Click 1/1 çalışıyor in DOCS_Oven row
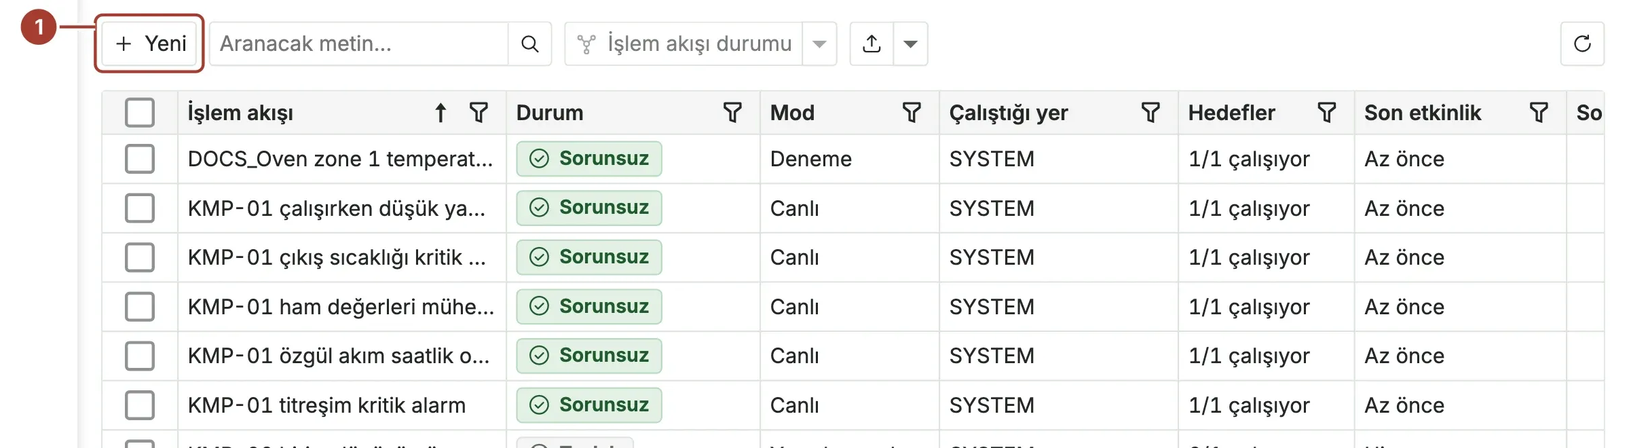 click(x=1249, y=159)
